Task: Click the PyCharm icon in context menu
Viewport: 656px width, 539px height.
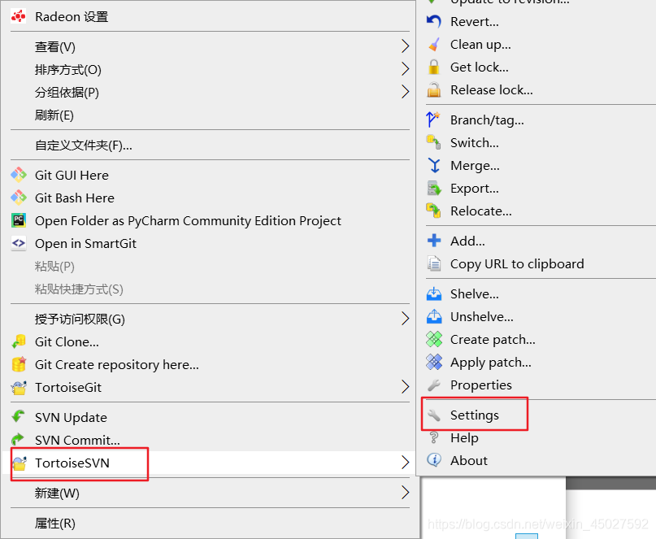Action: 19,220
